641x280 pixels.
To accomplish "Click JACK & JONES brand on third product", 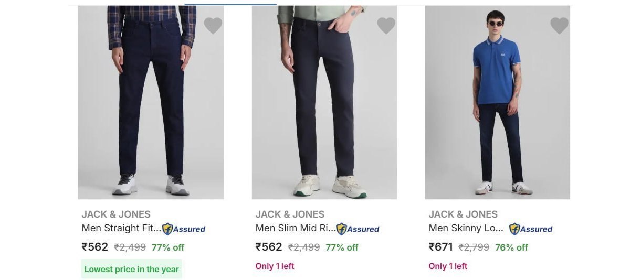I will pyautogui.click(x=463, y=214).
